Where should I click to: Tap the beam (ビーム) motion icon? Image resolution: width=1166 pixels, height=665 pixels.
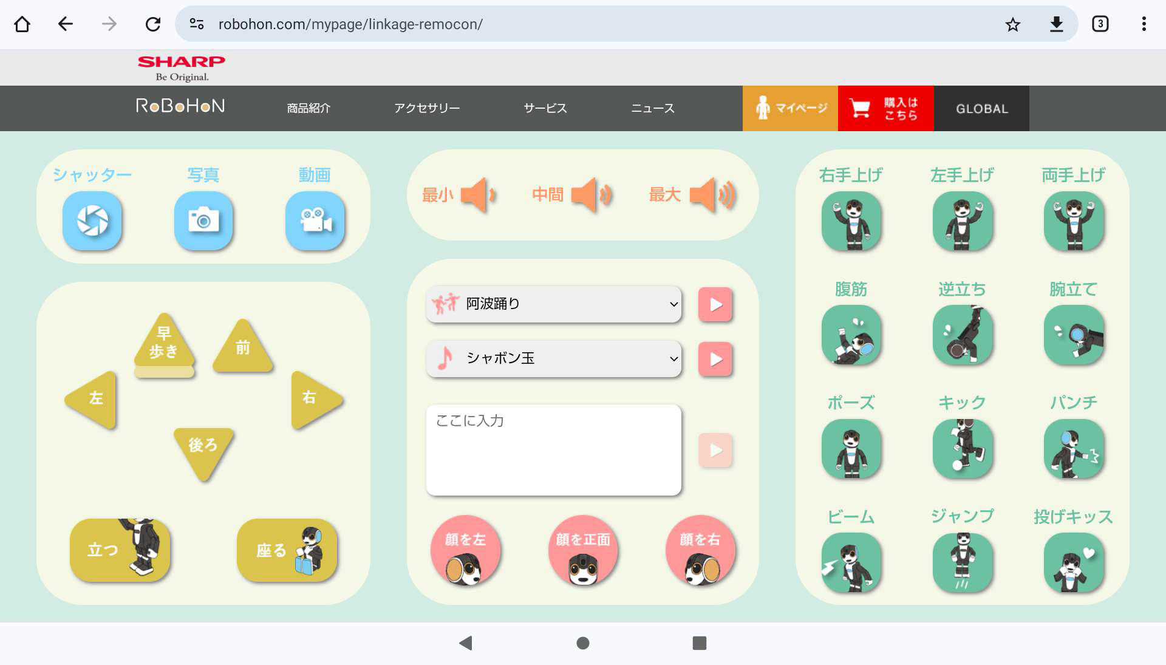[851, 562]
